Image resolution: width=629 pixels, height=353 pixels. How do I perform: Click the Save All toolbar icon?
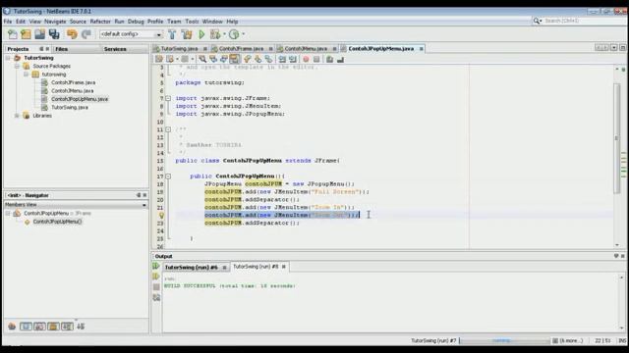54,34
